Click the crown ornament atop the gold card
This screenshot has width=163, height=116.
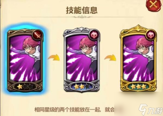point(138,28)
